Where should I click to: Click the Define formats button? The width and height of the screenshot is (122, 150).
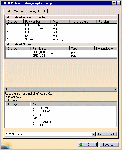[107, 134]
